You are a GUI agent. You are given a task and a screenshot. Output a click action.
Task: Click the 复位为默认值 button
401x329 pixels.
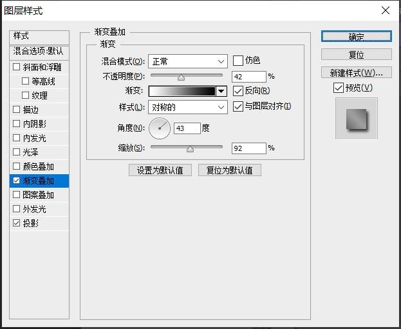tap(230, 170)
